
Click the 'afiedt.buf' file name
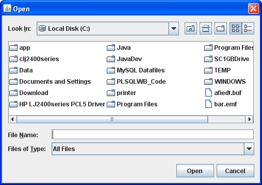[228, 93]
